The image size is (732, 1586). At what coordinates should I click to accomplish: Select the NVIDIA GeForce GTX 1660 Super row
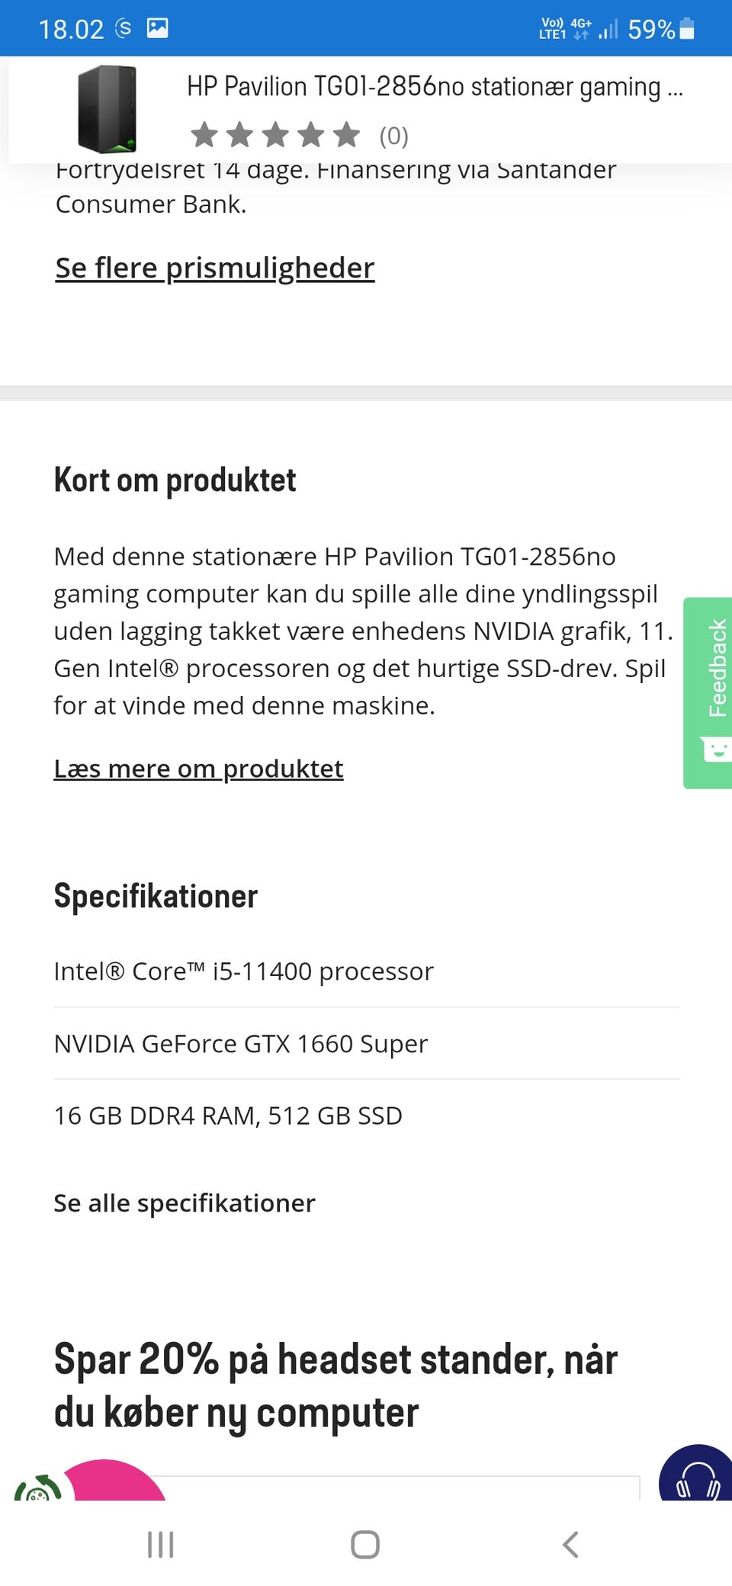240,1044
